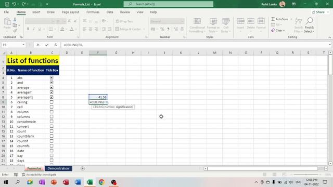Open PowerPoint from the taskbar

pos(54,182)
